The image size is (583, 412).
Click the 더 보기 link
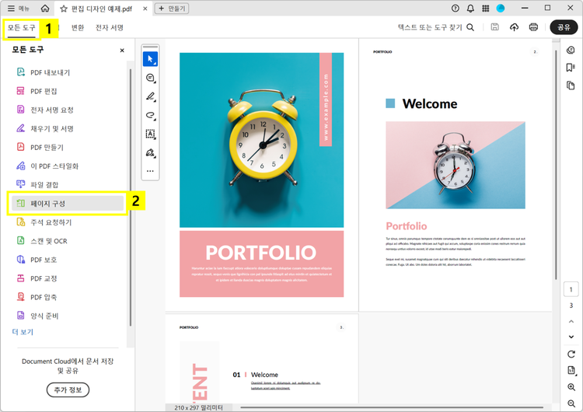coord(23,332)
